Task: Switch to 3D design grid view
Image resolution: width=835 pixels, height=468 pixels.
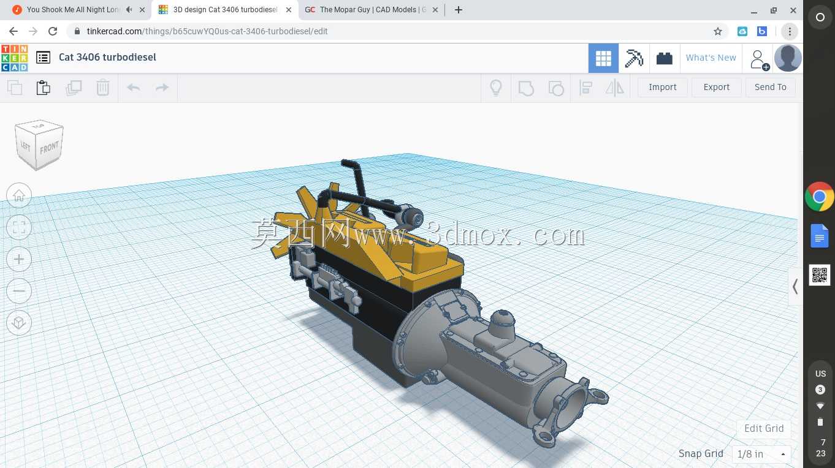Action: 603,58
